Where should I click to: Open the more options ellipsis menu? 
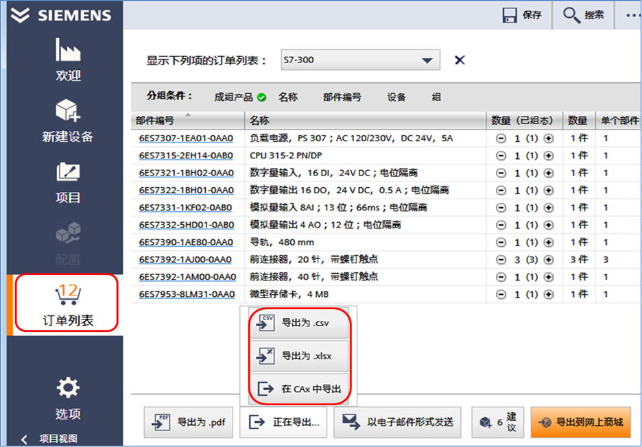pyautogui.click(x=633, y=15)
